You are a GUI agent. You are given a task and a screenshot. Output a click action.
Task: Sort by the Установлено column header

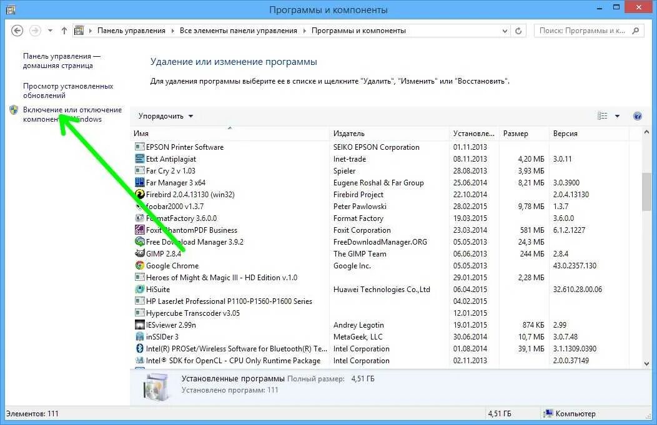(x=474, y=133)
